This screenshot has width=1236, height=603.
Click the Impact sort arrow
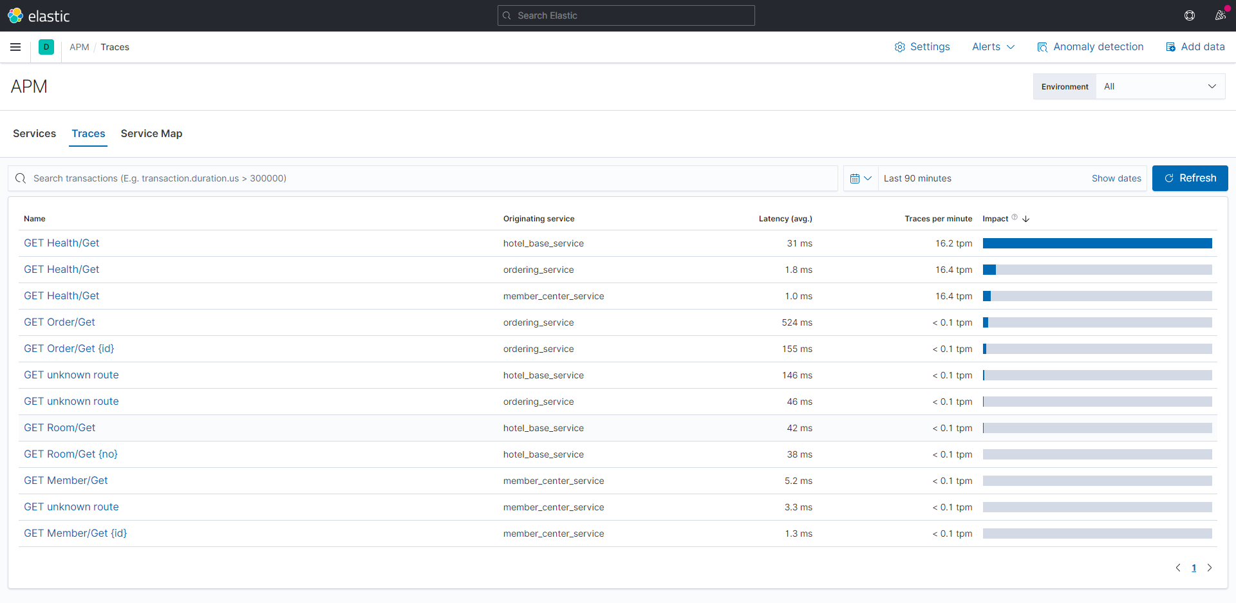[x=1026, y=219]
